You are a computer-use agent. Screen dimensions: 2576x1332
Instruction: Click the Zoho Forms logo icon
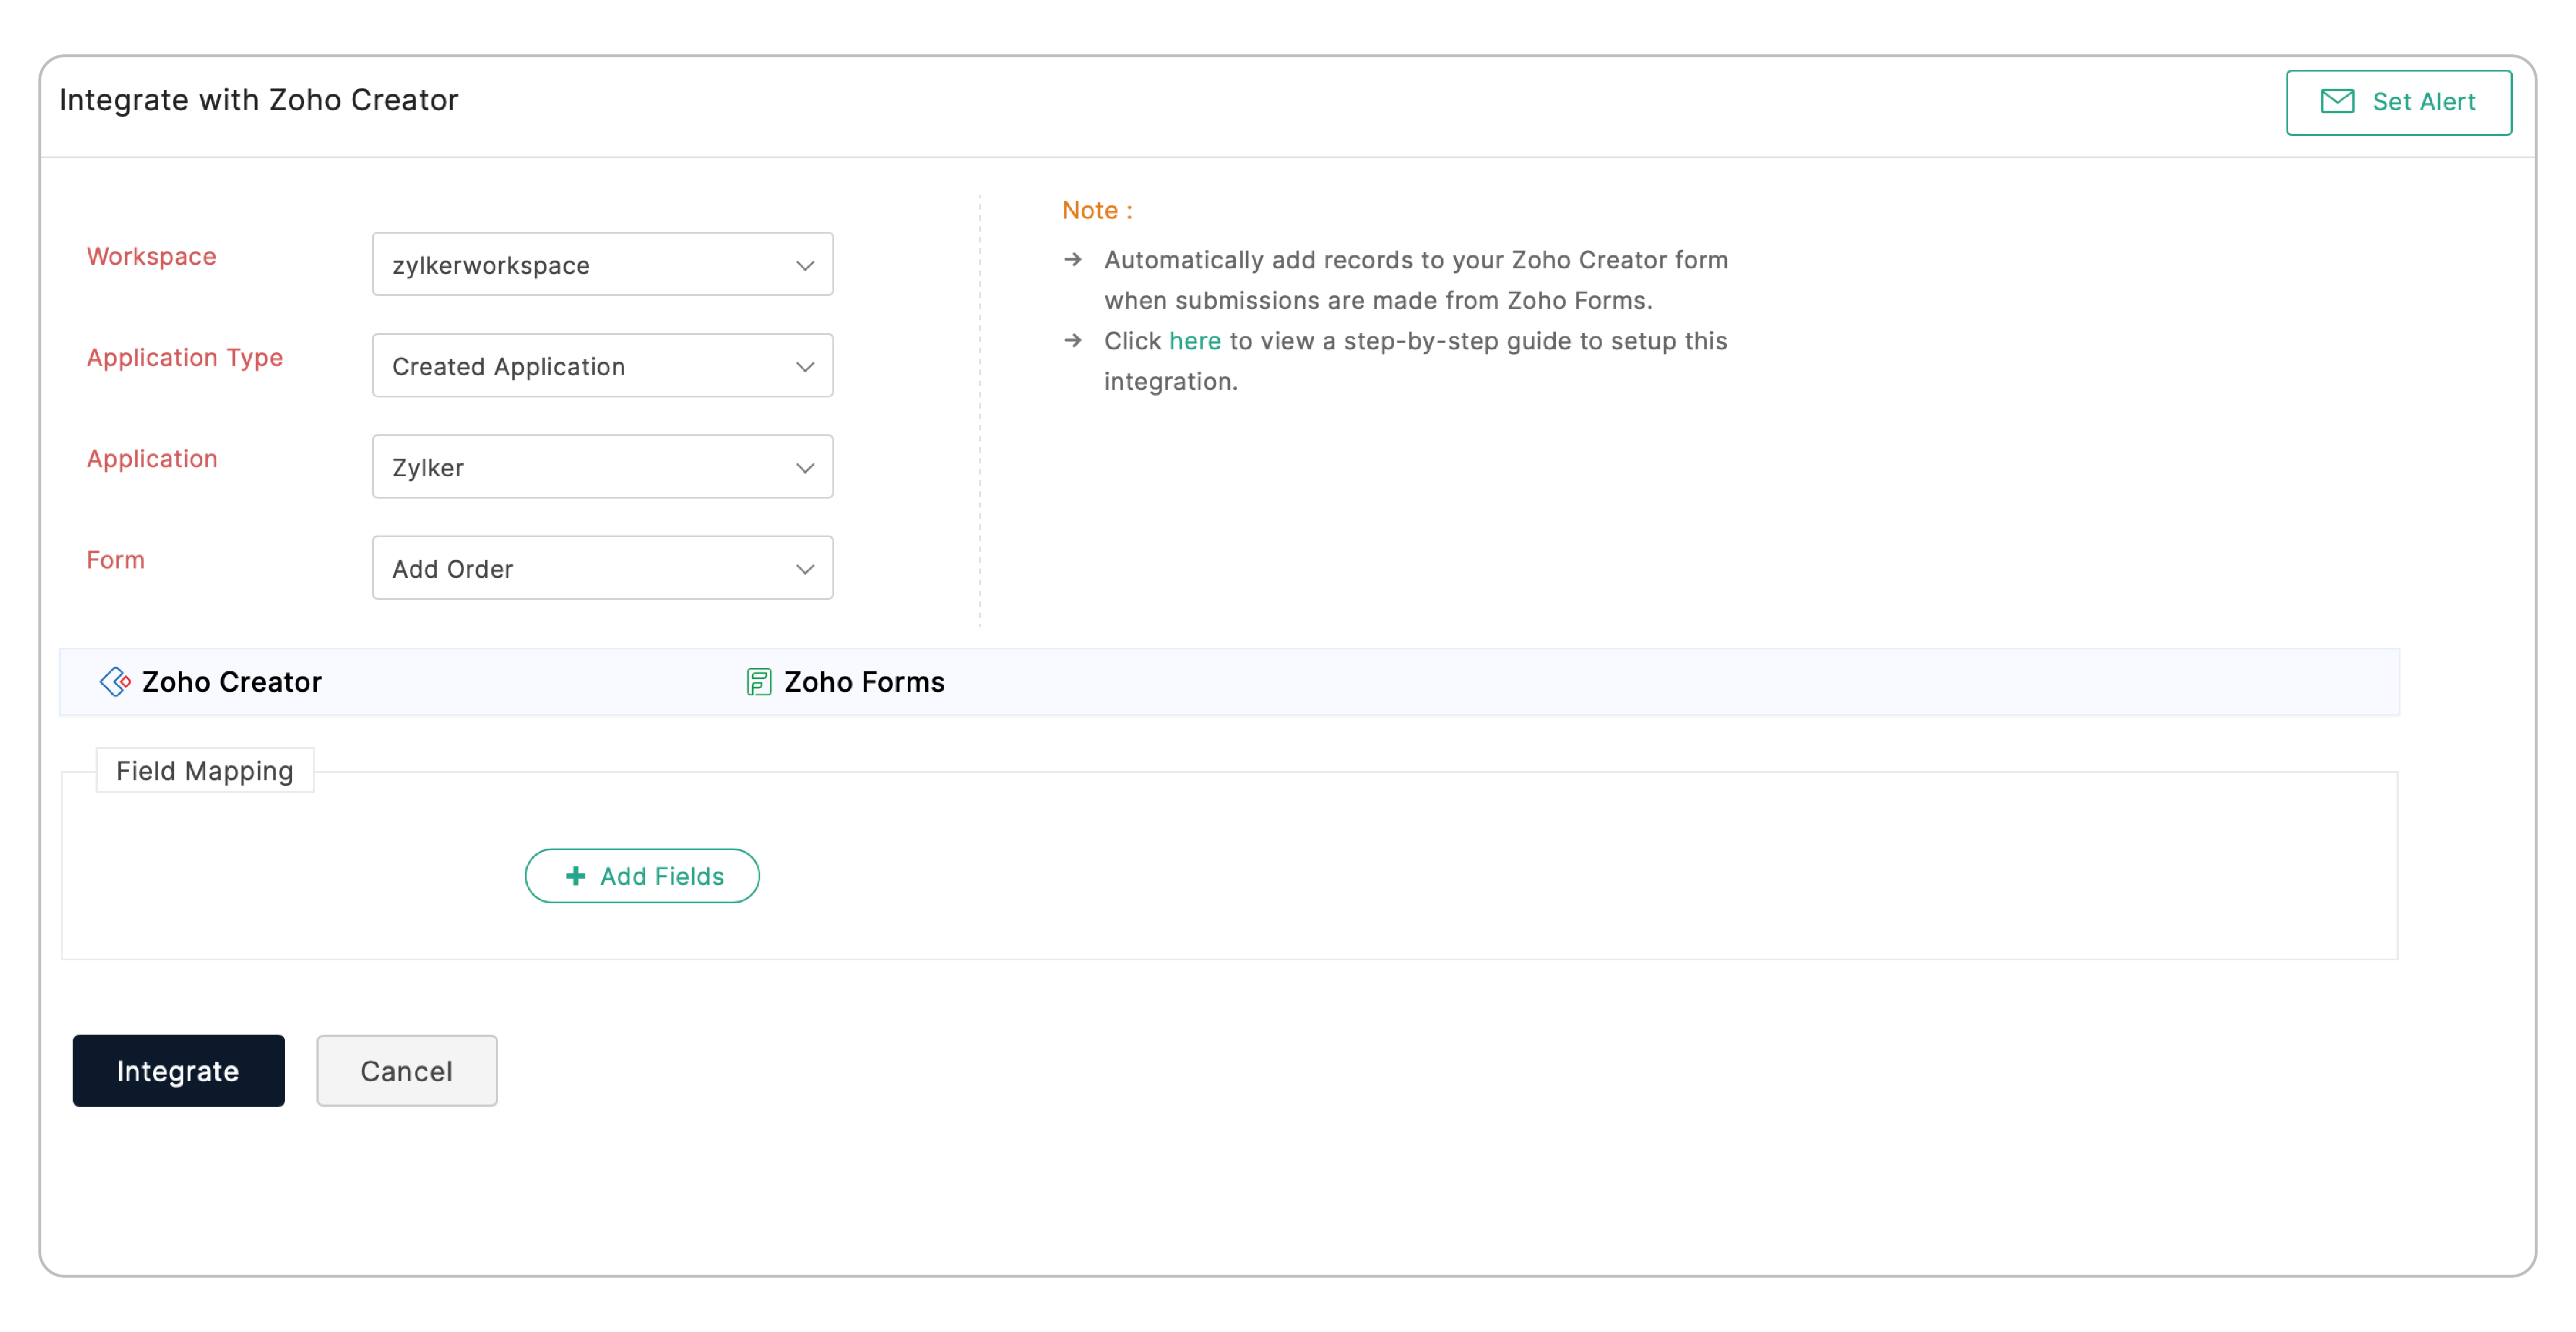point(759,682)
